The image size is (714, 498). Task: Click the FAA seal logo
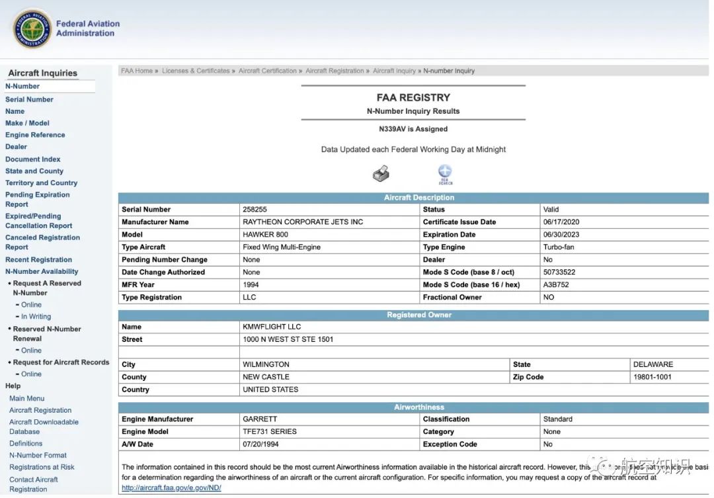pyautogui.click(x=31, y=29)
